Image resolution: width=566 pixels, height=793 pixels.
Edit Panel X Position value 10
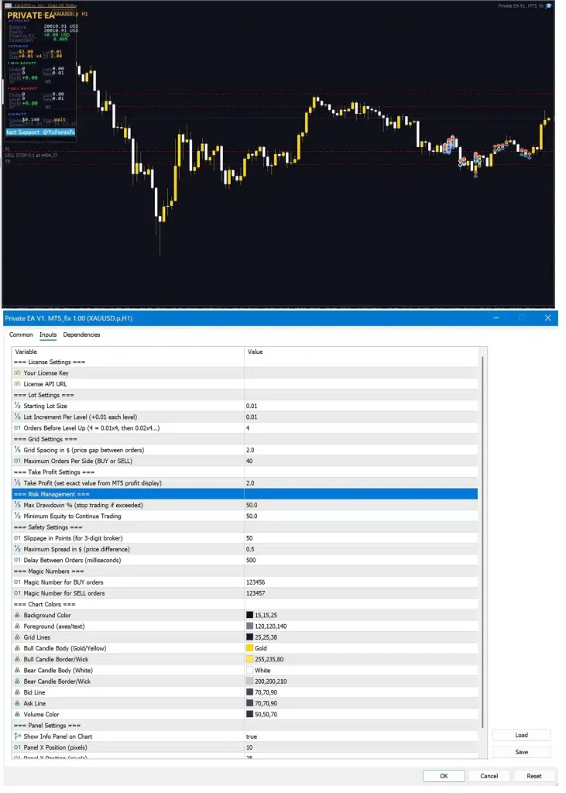coord(361,748)
